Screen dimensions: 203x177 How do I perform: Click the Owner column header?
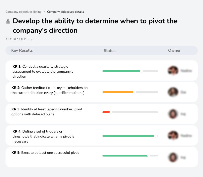tap(174, 50)
